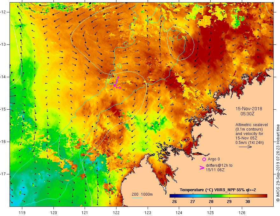Click the 'Altimetric sealevel' text
This screenshot has width=280, height=216.
click(x=252, y=125)
